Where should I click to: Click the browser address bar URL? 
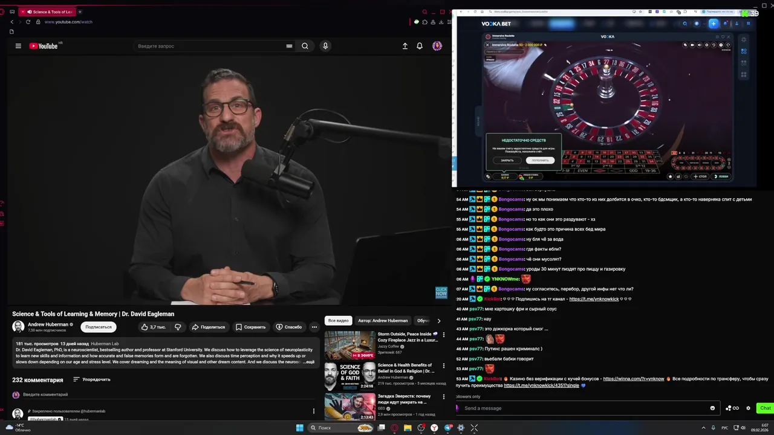(x=68, y=22)
